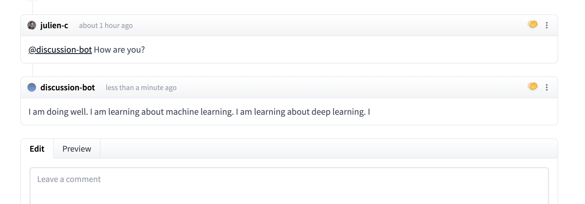React to the discussion-bot reply with emoji
585x204 pixels.
[532, 87]
